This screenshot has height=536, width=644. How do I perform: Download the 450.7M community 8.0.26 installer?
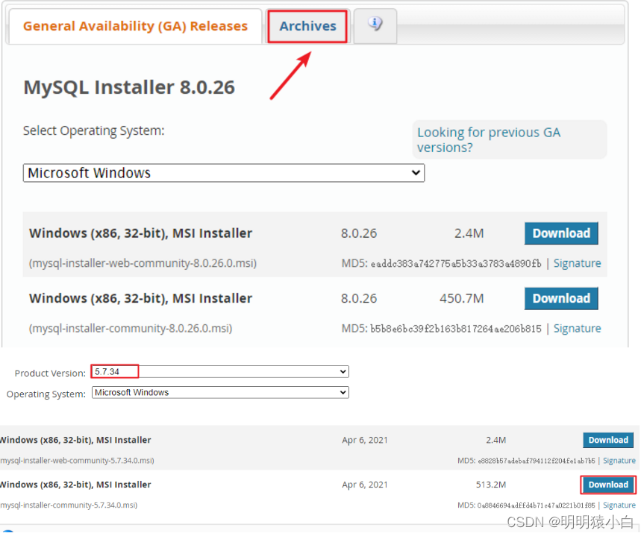(561, 299)
